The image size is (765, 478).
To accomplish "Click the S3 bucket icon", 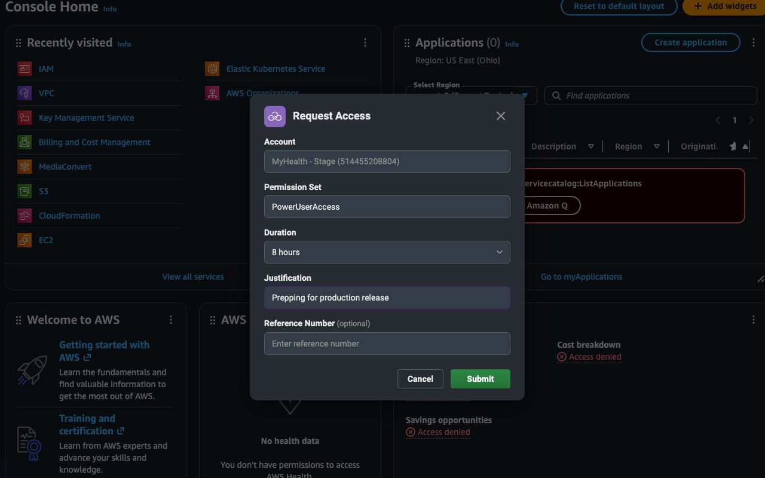I will (25, 191).
